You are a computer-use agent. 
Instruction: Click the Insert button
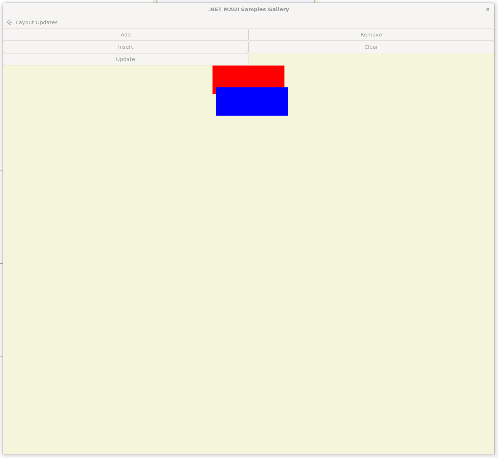click(x=125, y=47)
